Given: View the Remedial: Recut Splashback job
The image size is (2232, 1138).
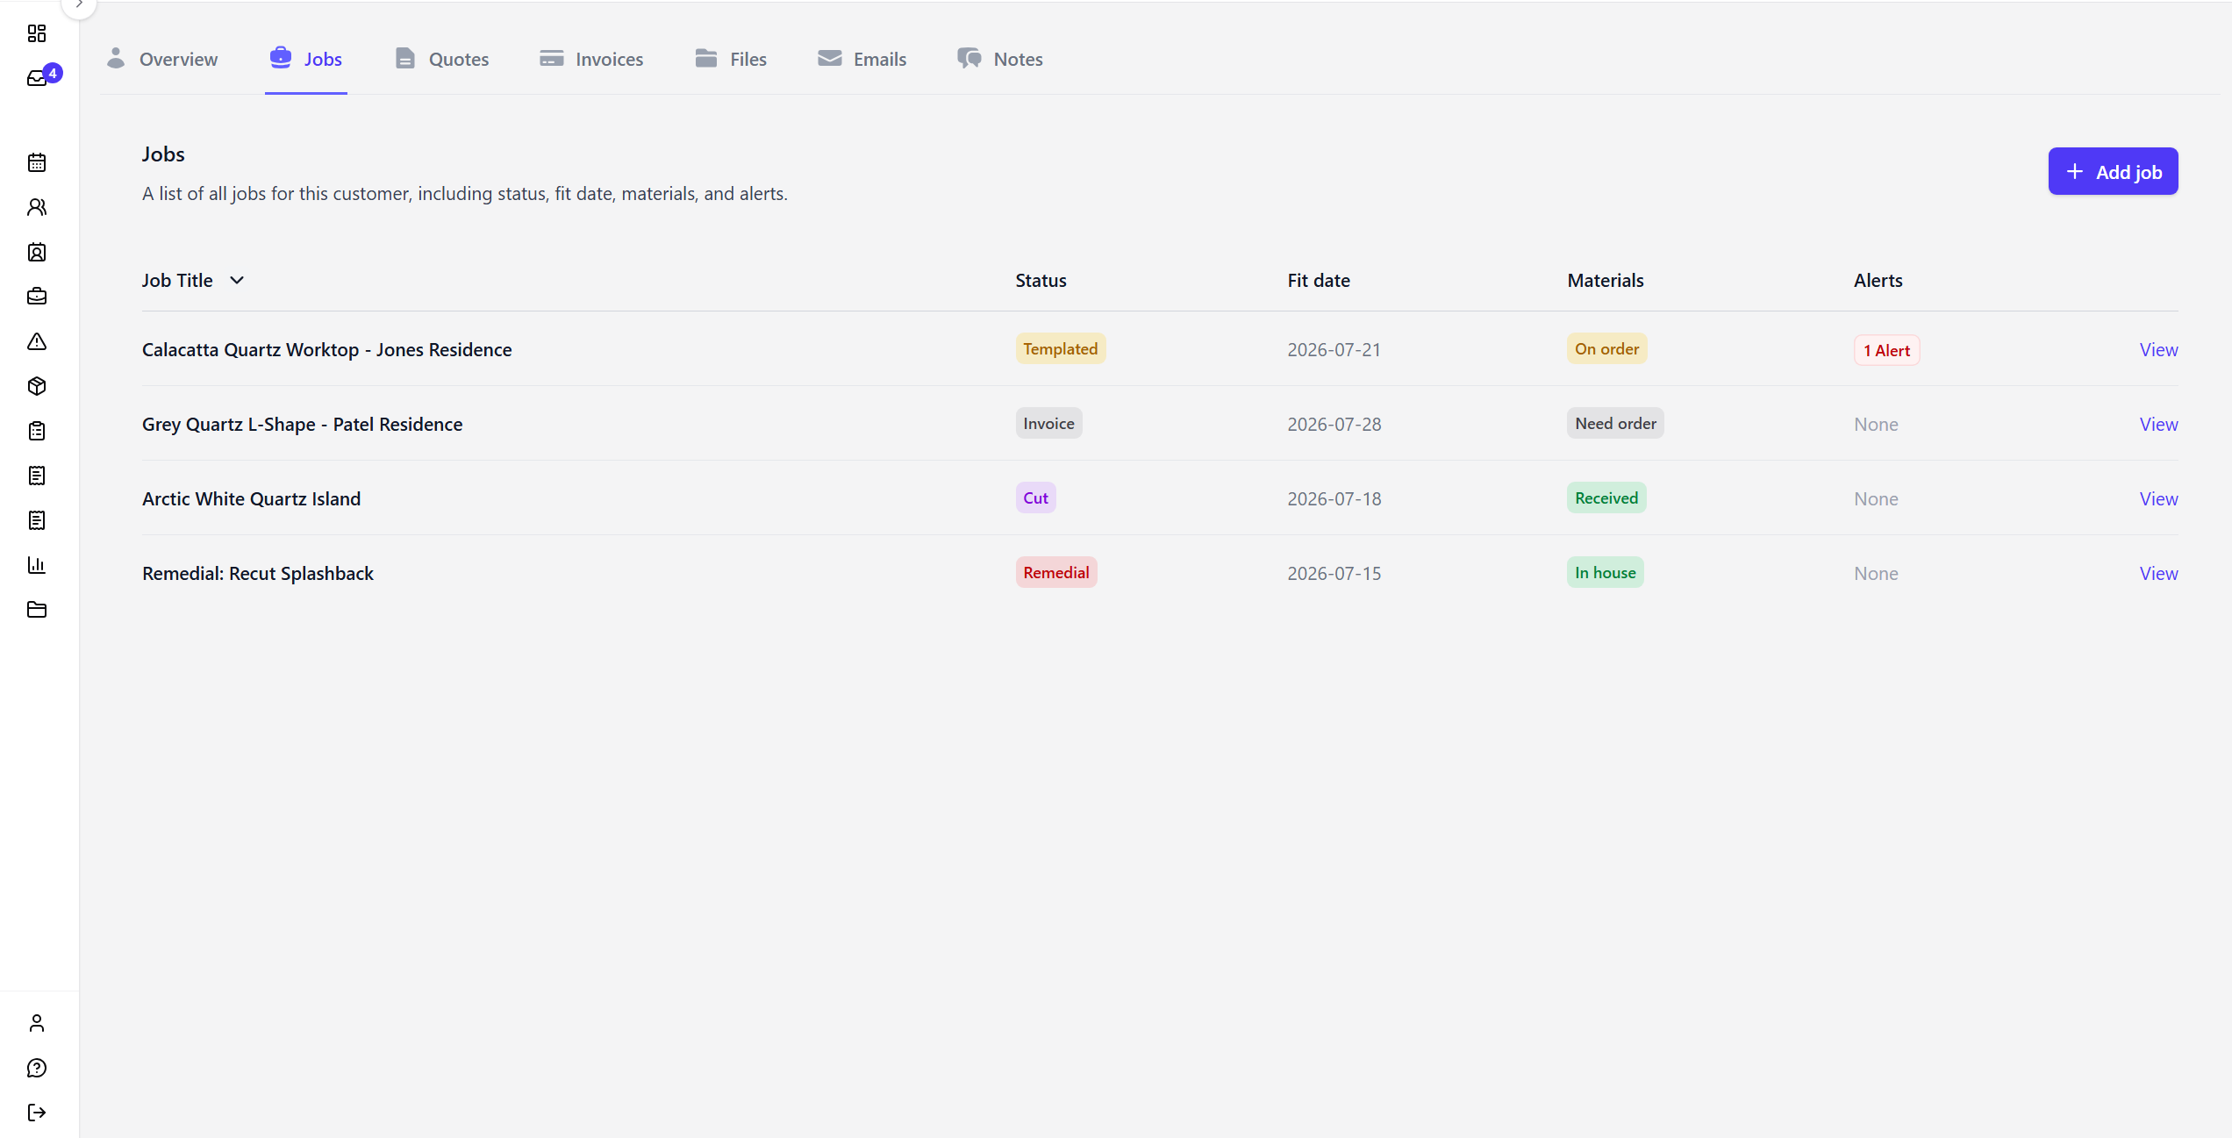Looking at the screenshot, I should pos(2158,573).
